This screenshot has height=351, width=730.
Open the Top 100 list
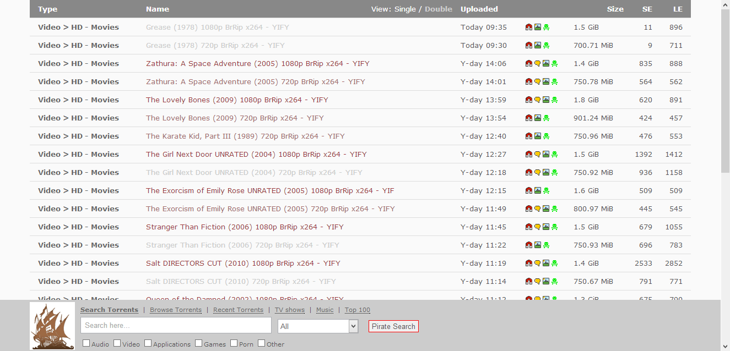click(x=358, y=310)
